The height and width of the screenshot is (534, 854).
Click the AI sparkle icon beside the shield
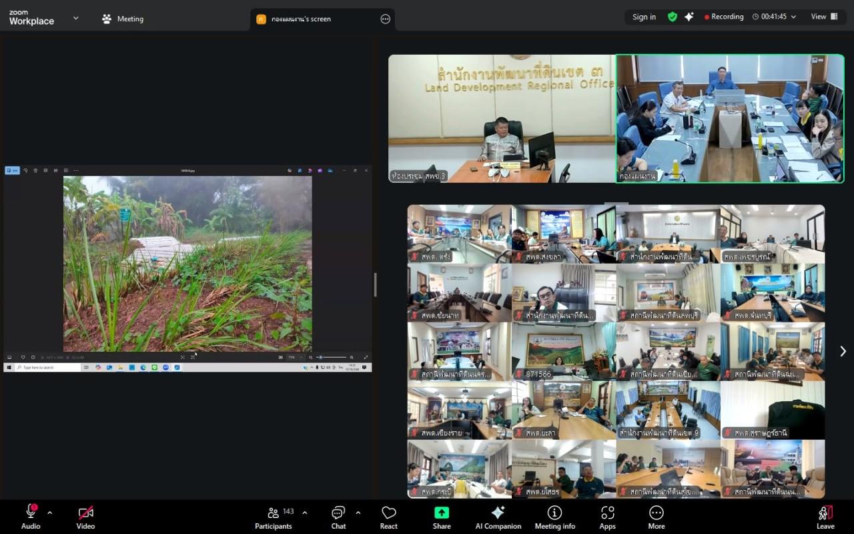[x=689, y=17]
